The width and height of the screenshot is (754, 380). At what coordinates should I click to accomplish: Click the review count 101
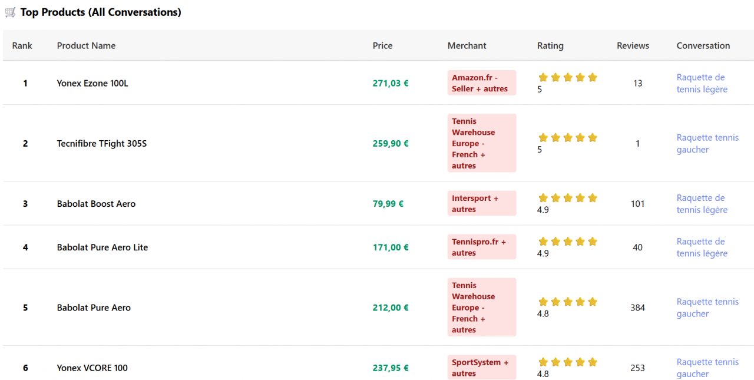click(638, 204)
